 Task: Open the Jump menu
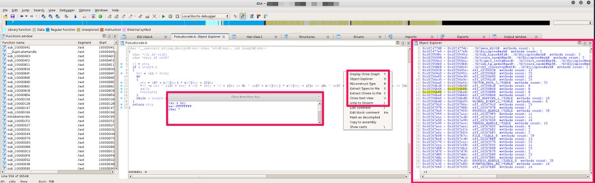[25, 10]
